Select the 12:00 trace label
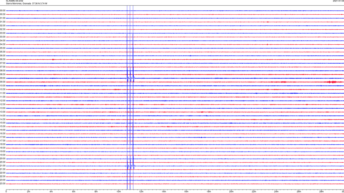The width and height of the screenshot is (344, 193). coord(3,100)
